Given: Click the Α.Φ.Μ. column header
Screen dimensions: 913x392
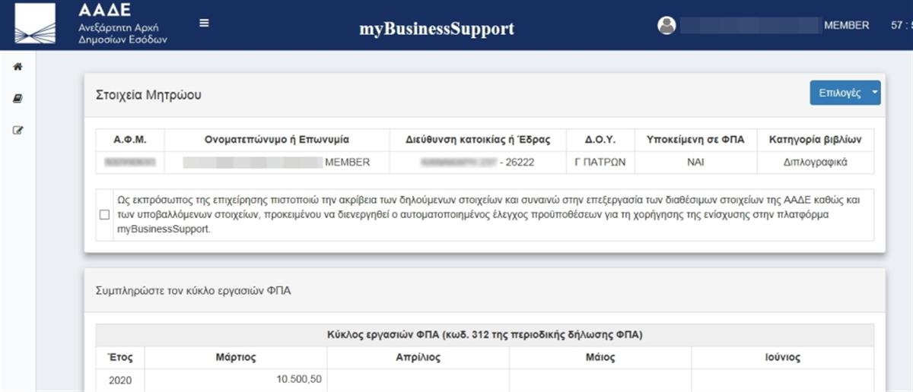Looking at the screenshot, I should (129, 140).
